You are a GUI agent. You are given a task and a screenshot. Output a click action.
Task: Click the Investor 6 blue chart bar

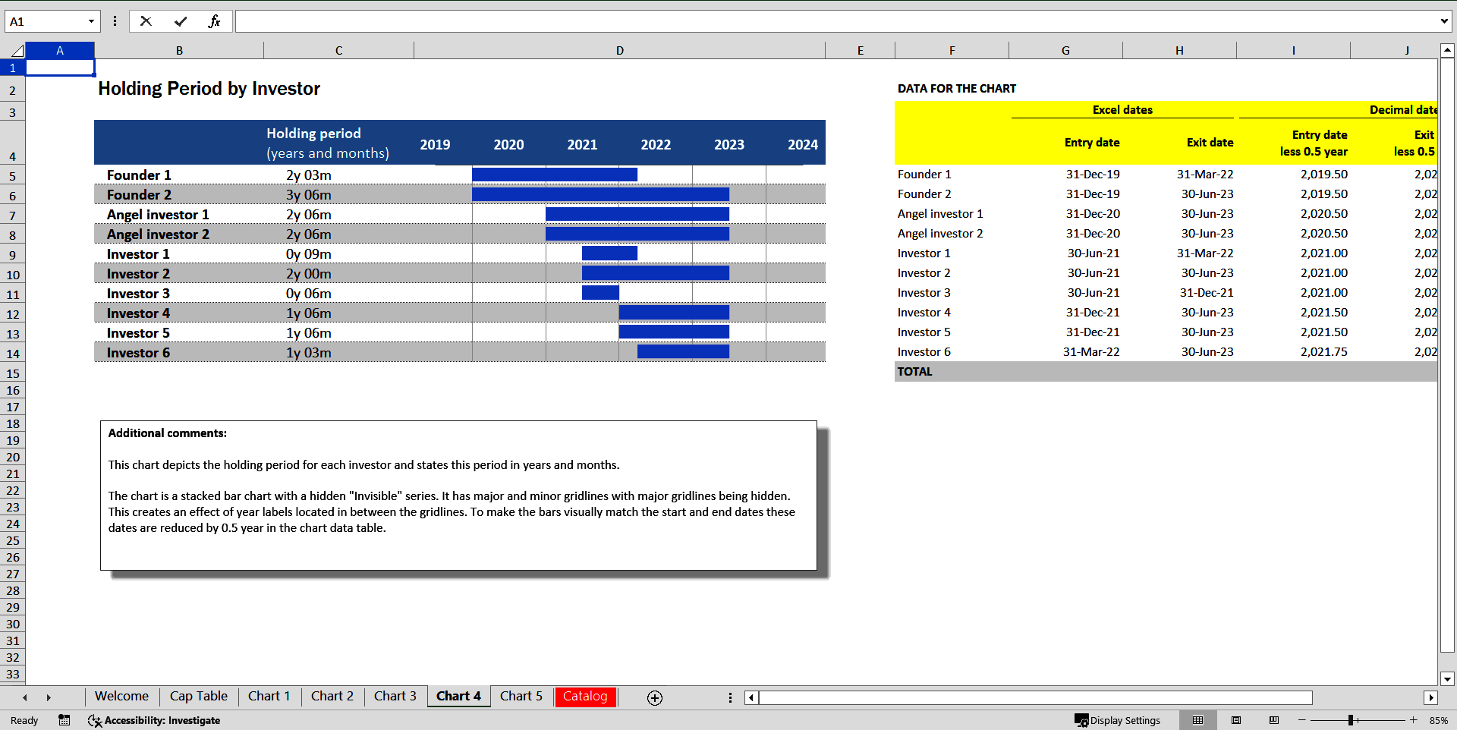[x=683, y=351]
